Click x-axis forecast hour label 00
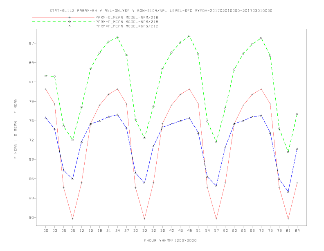324x251 pixels. [x=46, y=230]
